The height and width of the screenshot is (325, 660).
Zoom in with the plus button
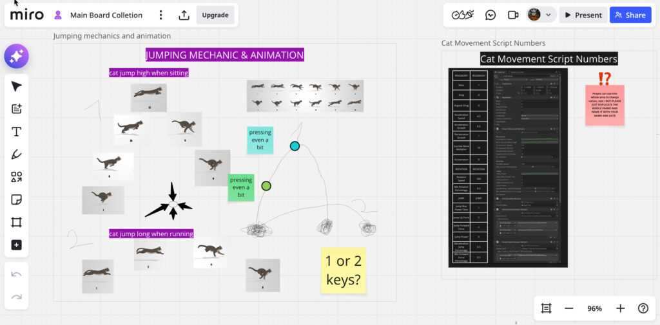click(x=620, y=308)
